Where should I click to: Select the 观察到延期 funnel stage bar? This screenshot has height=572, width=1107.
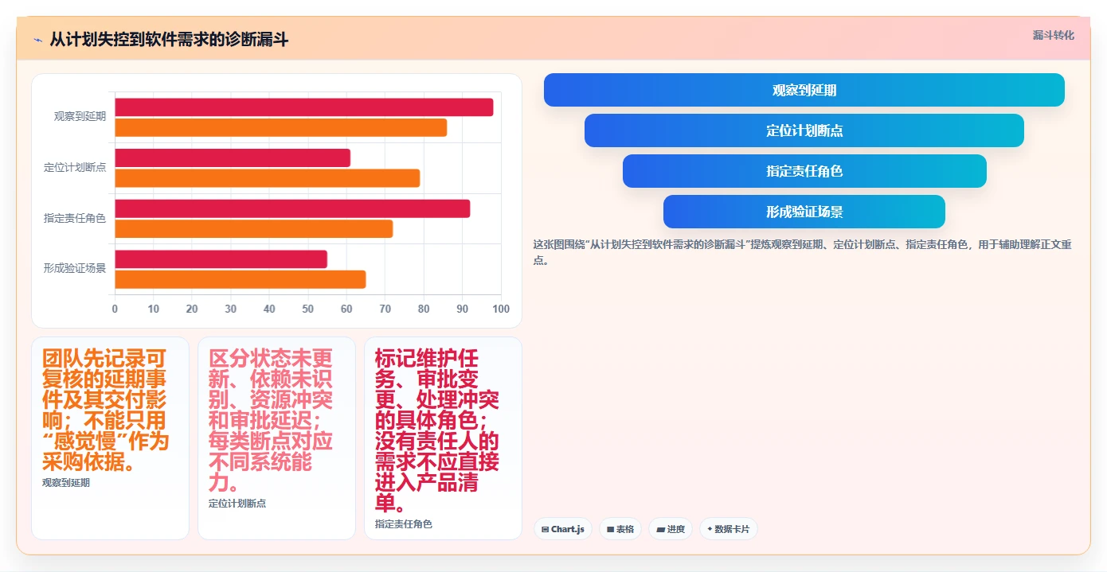click(804, 90)
